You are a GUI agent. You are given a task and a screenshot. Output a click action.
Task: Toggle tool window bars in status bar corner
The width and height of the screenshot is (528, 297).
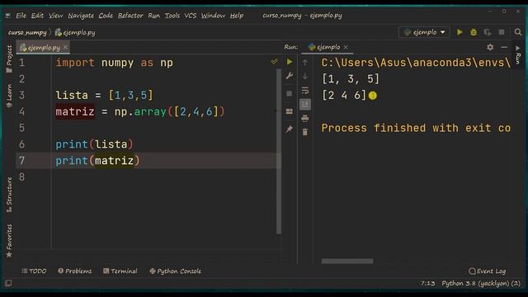[8, 283]
